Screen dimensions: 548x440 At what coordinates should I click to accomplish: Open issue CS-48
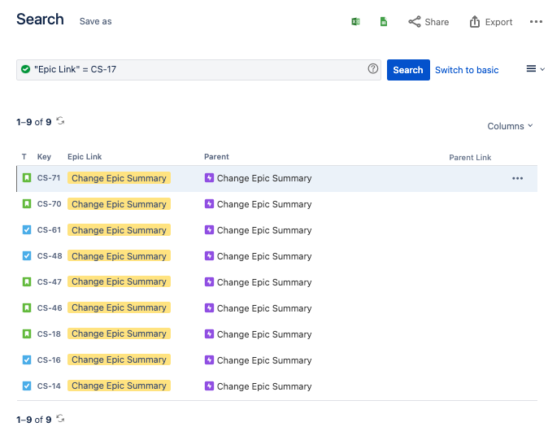pyautogui.click(x=50, y=256)
